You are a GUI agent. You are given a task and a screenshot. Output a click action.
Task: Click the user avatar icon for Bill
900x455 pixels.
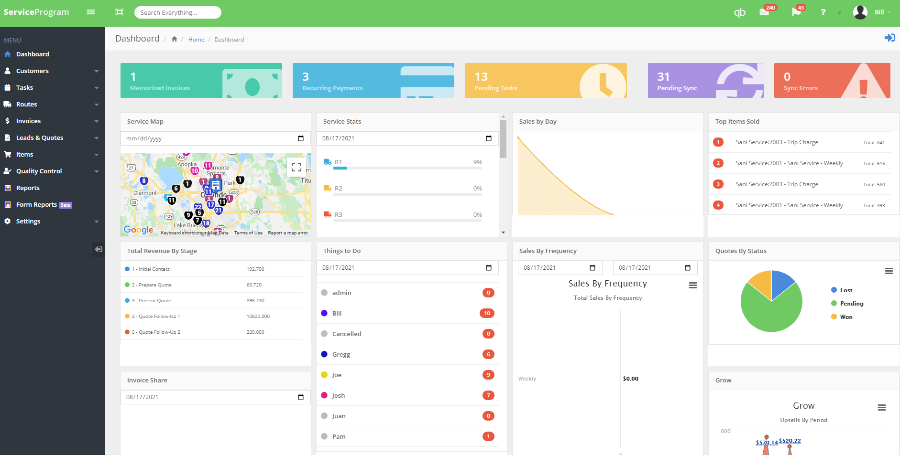[860, 12]
